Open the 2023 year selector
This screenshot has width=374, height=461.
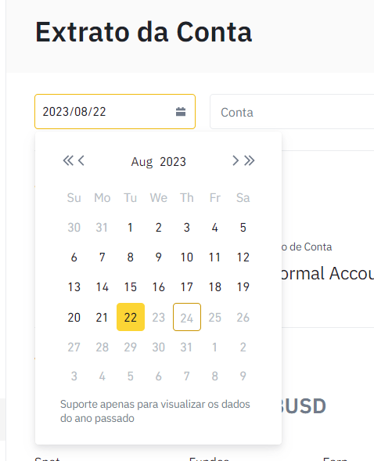pos(173,162)
